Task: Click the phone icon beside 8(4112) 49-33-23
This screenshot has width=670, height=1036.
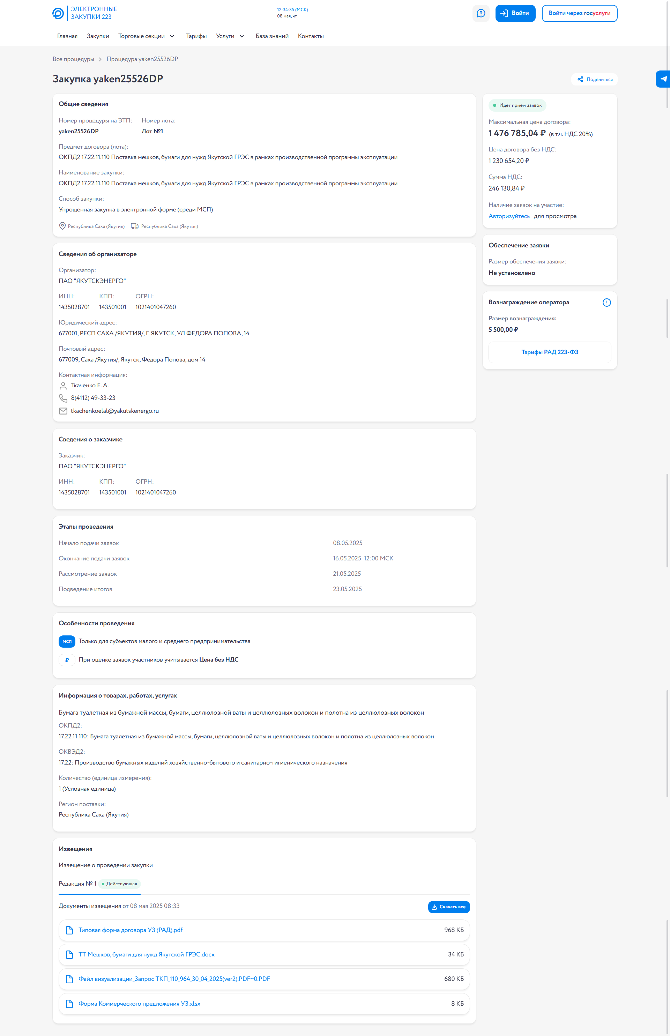Action: pyautogui.click(x=63, y=398)
